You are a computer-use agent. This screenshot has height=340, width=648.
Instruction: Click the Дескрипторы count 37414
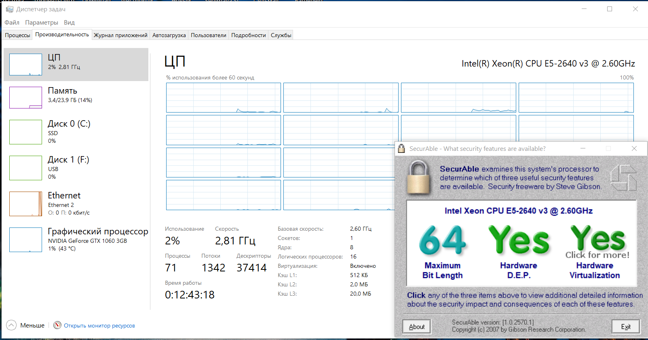(251, 268)
